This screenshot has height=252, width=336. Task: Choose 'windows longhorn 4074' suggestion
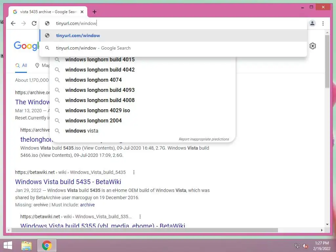point(142,80)
